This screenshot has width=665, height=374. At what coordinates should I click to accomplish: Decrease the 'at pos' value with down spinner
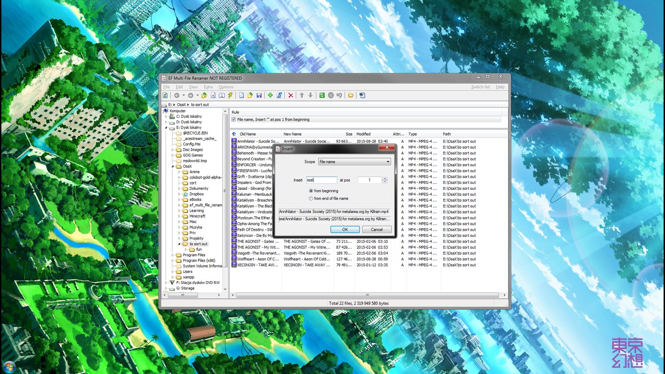pyautogui.click(x=385, y=182)
